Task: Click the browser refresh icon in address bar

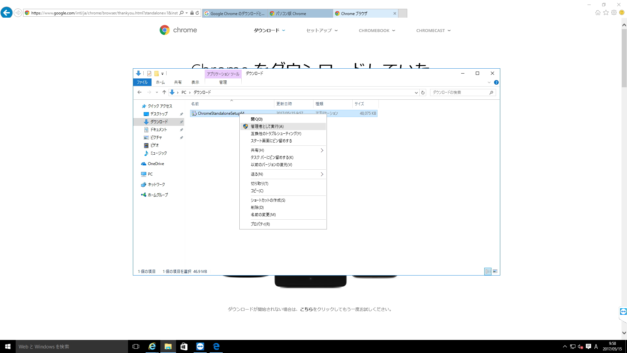Action: coord(197,13)
